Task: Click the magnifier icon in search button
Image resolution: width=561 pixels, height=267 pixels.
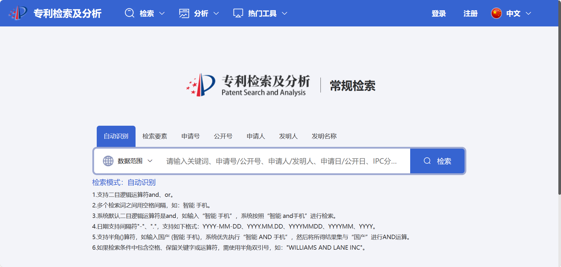Action: tap(427, 161)
